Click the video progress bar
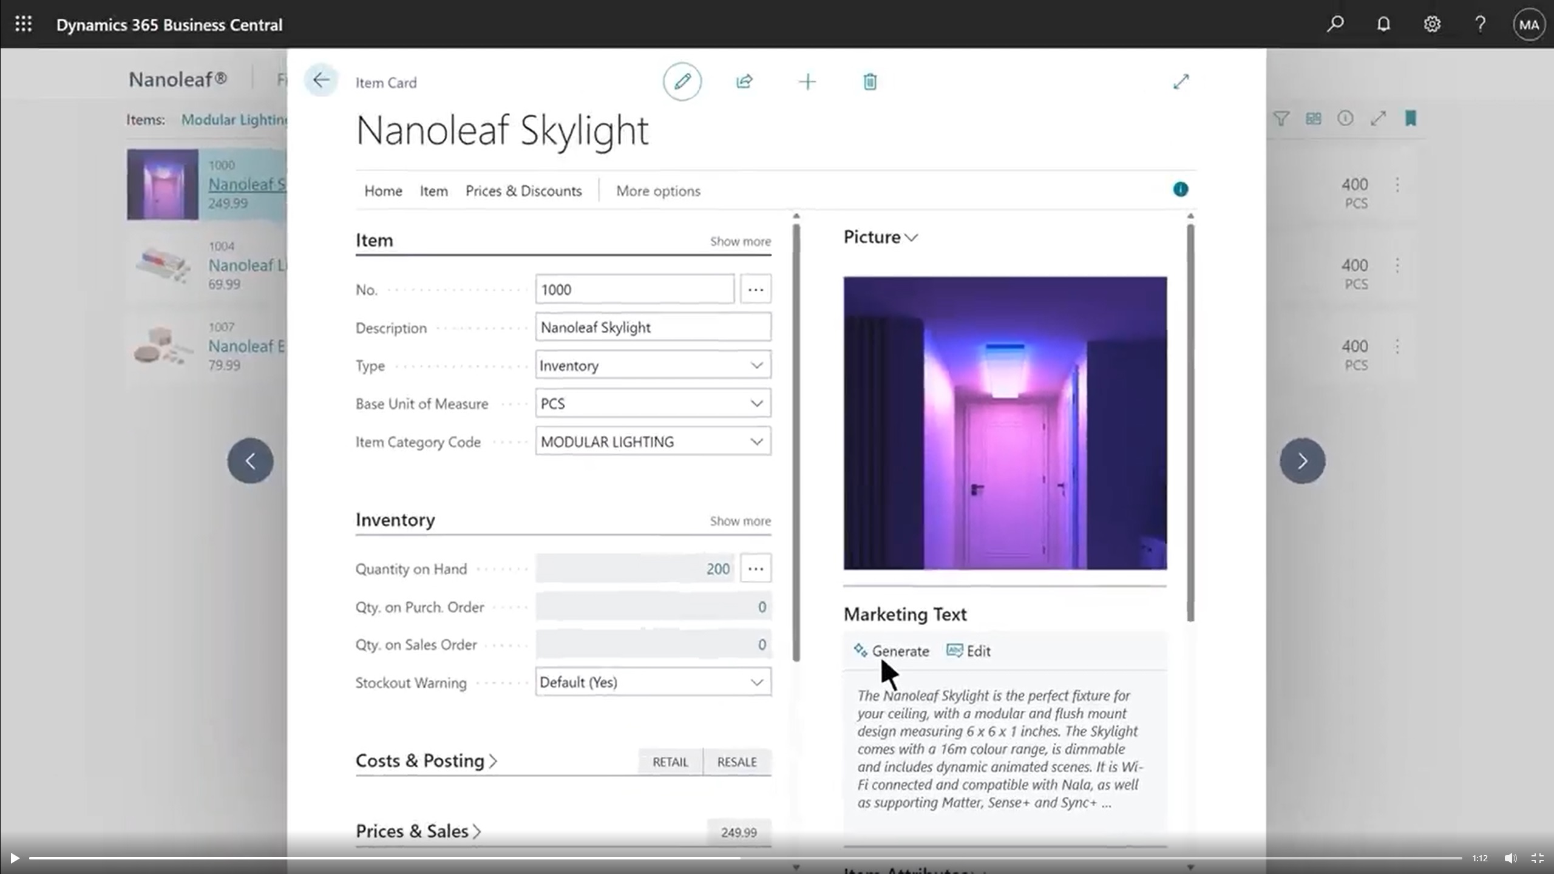This screenshot has width=1554, height=874. (x=745, y=858)
